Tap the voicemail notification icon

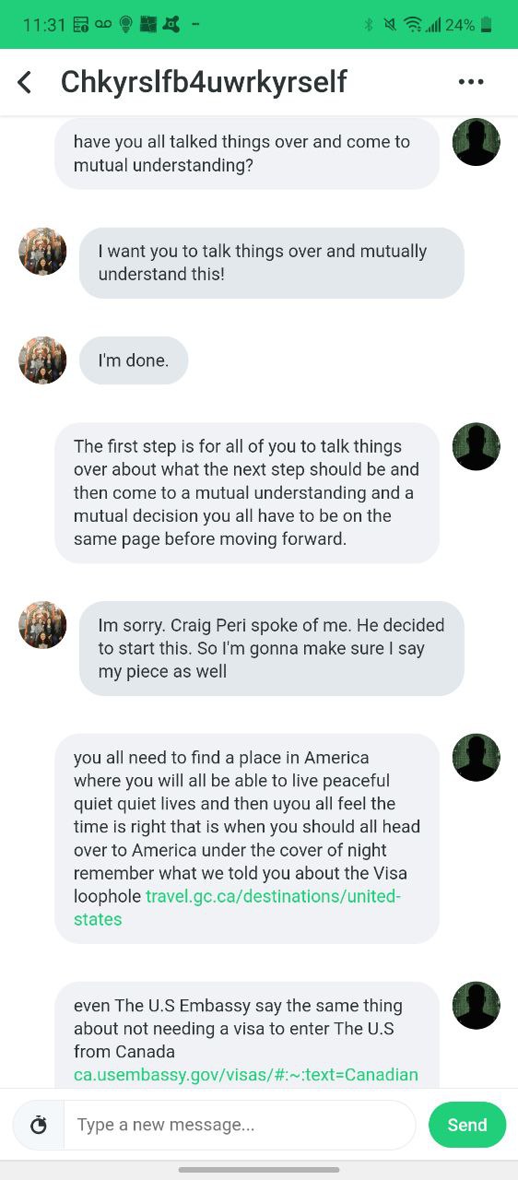pos(102,25)
